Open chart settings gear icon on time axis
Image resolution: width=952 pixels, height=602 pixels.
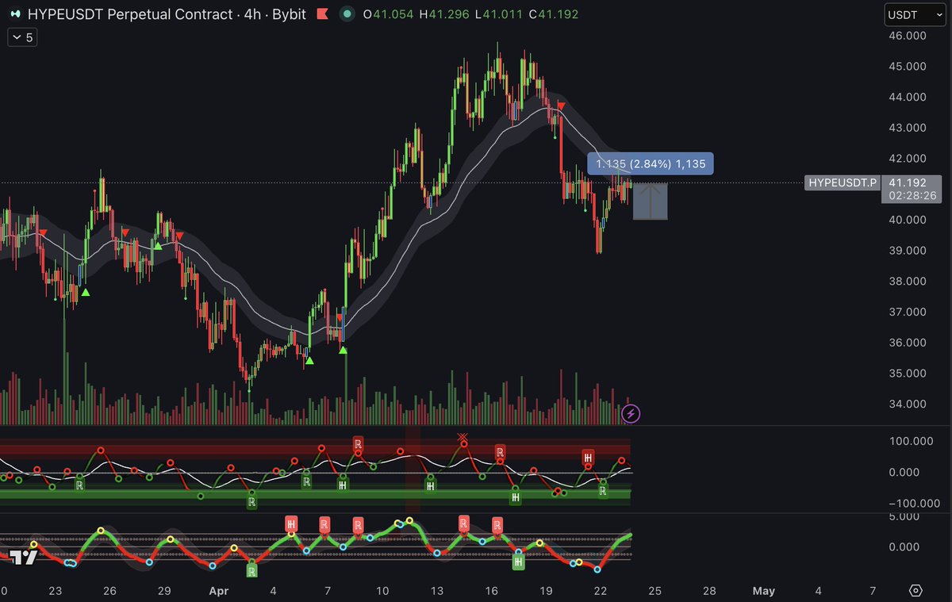click(916, 591)
